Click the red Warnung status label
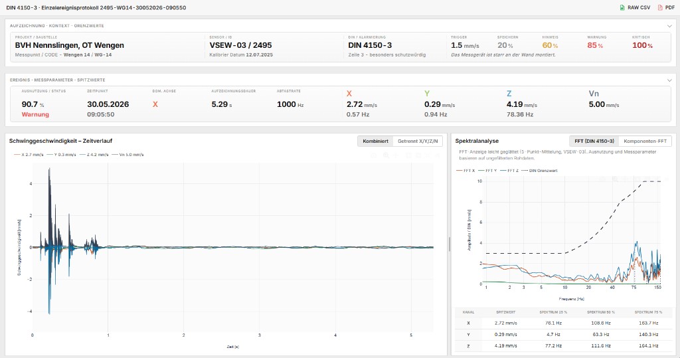 click(35, 114)
